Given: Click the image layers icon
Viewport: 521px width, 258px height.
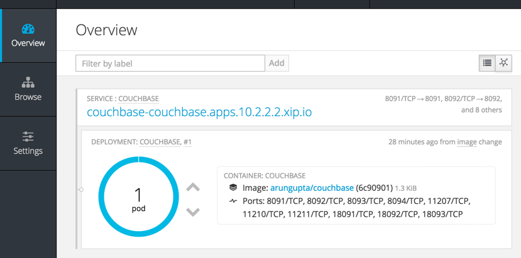Looking at the screenshot, I should (233, 188).
